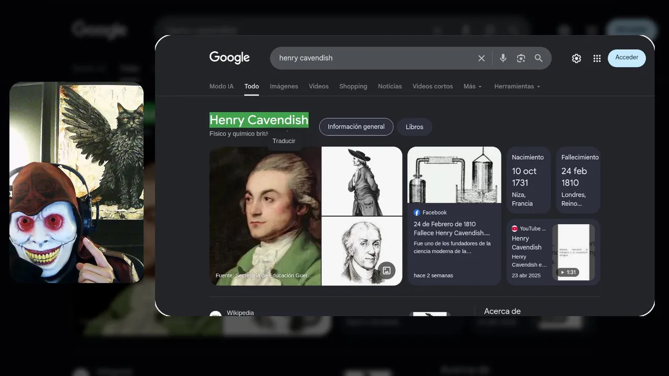Select the Información general chip
This screenshot has width=669, height=376.
(356, 127)
